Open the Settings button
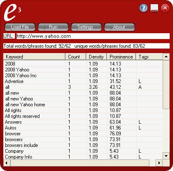 pyautogui.click(x=86, y=27)
